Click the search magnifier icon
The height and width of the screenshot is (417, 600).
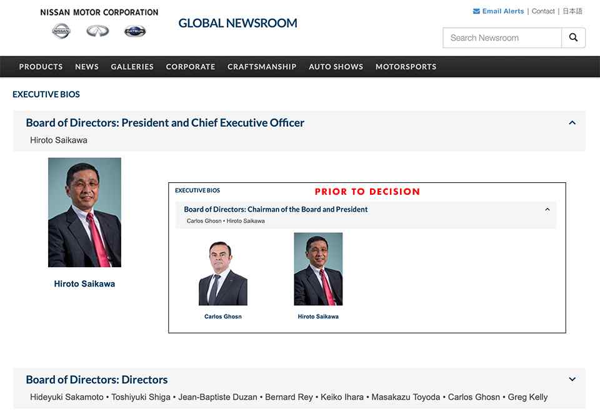point(573,37)
